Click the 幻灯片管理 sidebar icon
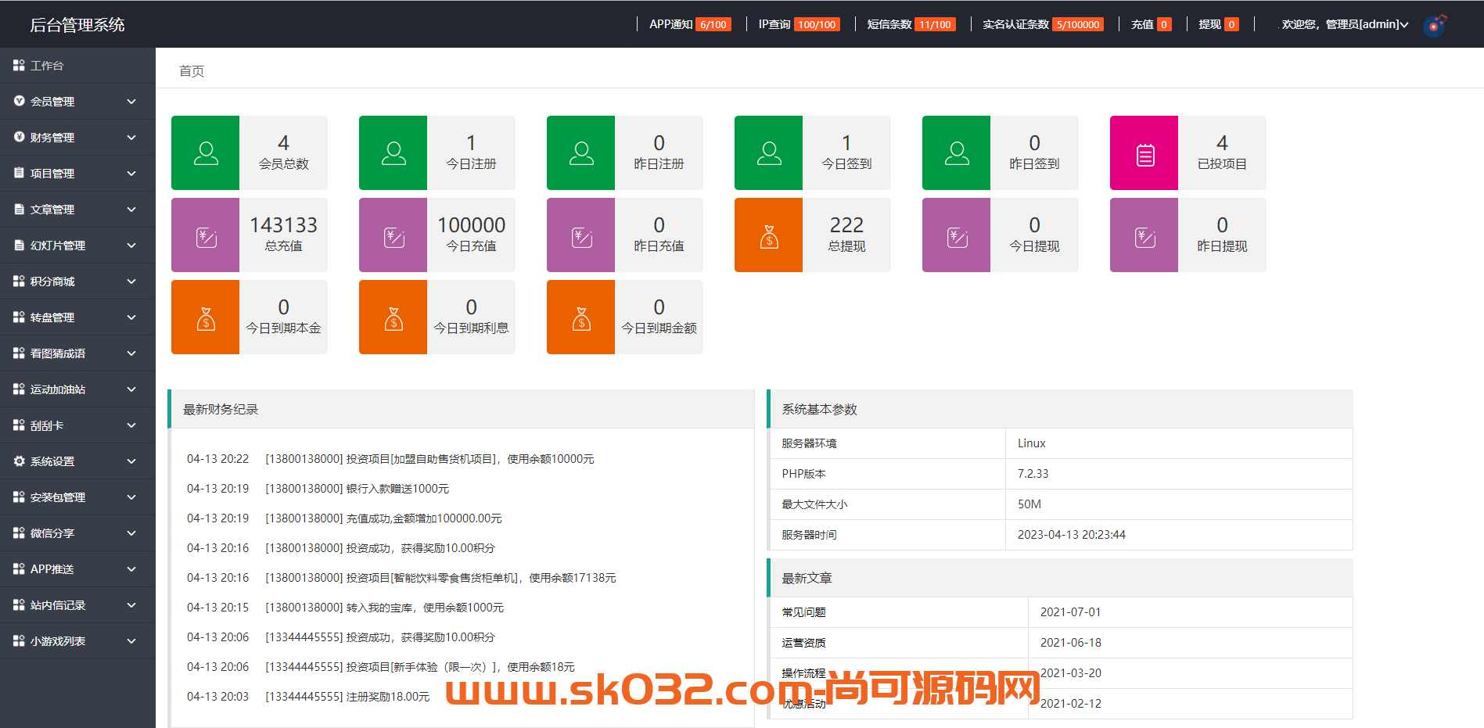This screenshot has height=728, width=1484. click(x=19, y=246)
